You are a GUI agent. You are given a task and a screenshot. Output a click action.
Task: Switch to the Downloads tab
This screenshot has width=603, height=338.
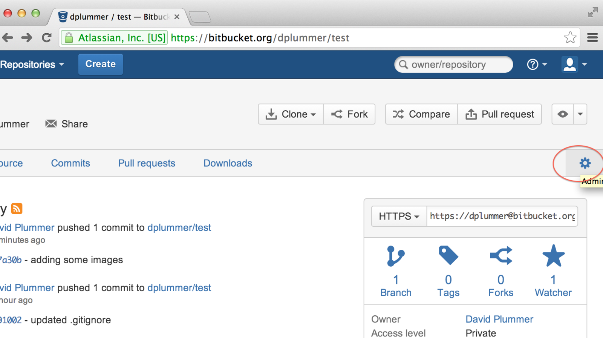click(x=228, y=163)
